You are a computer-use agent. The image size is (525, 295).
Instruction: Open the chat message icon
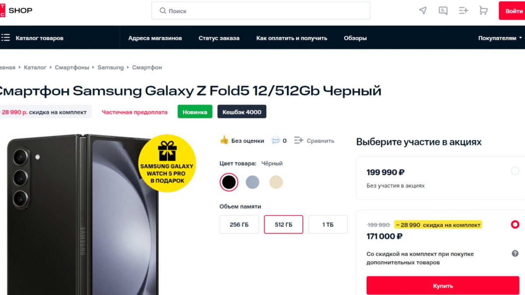(443, 10)
